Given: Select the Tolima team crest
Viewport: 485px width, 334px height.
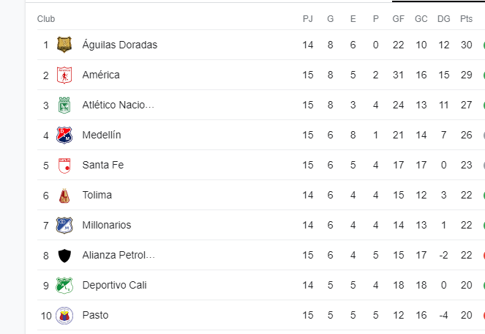Looking at the screenshot, I should [64, 196].
